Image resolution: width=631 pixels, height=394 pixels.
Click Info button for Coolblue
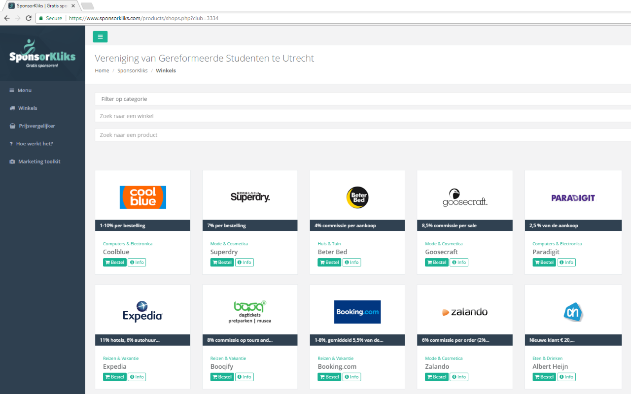tap(137, 263)
